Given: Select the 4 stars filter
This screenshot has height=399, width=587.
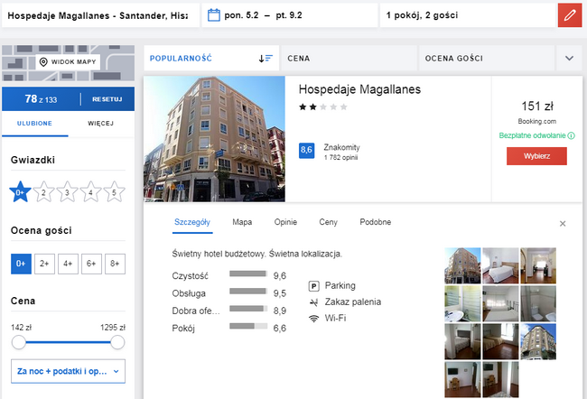Looking at the screenshot, I should tap(90, 192).
